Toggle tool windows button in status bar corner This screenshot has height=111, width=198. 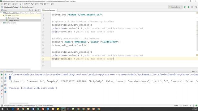[x=2, y=106]
